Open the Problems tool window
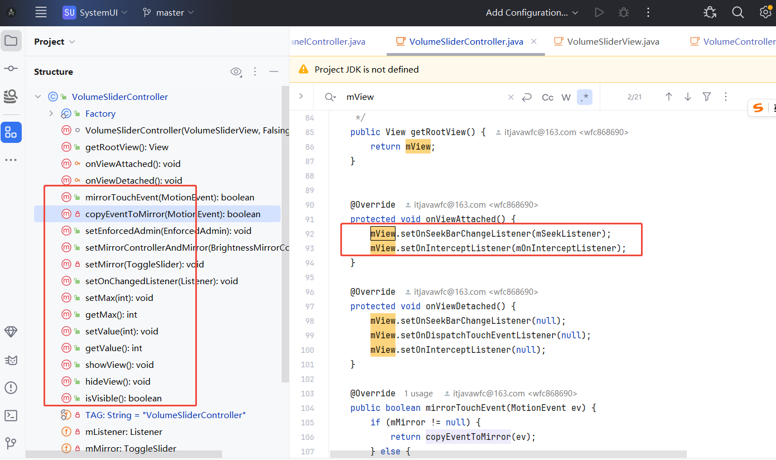The image size is (776, 460). click(11, 388)
